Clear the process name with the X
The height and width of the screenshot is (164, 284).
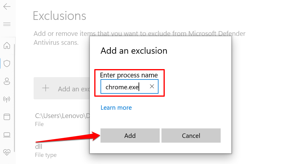tap(152, 86)
